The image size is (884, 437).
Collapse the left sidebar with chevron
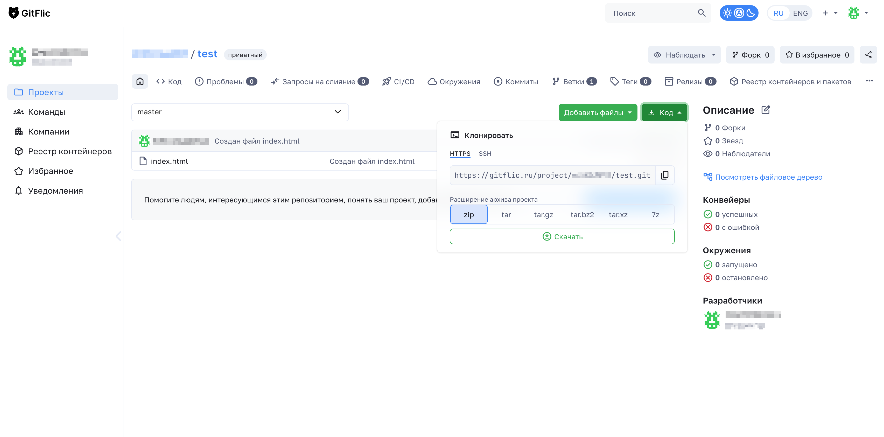click(118, 236)
